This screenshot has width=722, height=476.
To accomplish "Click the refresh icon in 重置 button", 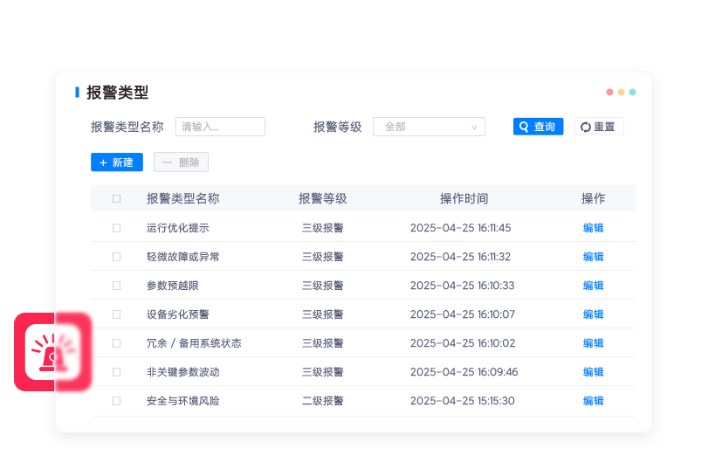I will click(x=586, y=127).
